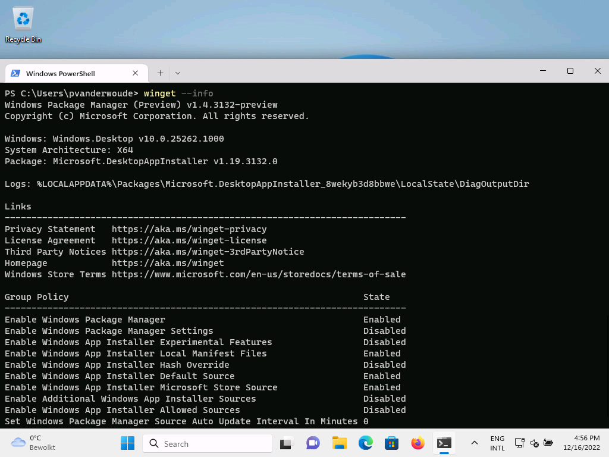
Task: Open the Recycle Bin desktop icon
Action: click(23, 24)
